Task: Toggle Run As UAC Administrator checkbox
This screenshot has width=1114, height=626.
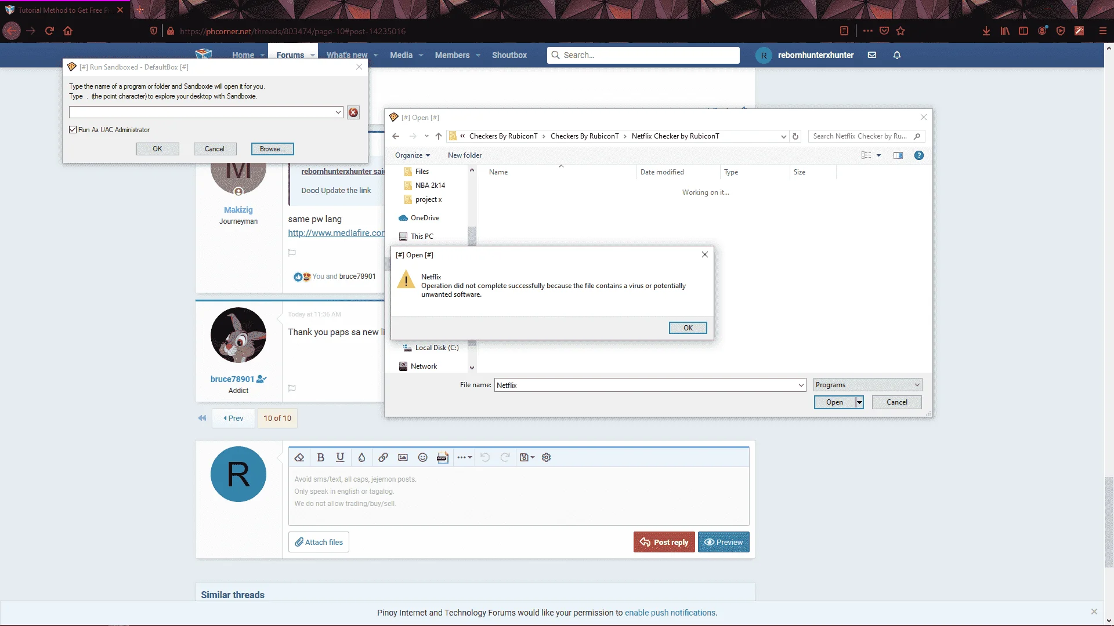Action: click(73, 130)
